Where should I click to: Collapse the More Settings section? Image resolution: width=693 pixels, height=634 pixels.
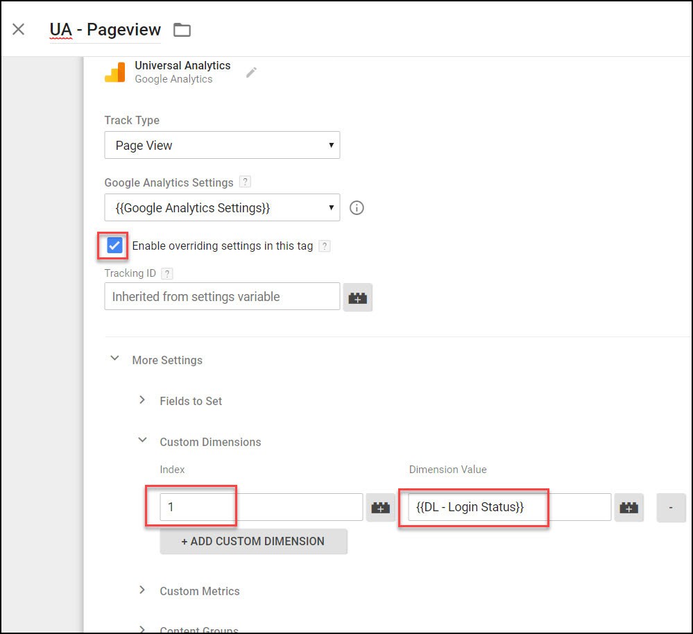point(114,359)
